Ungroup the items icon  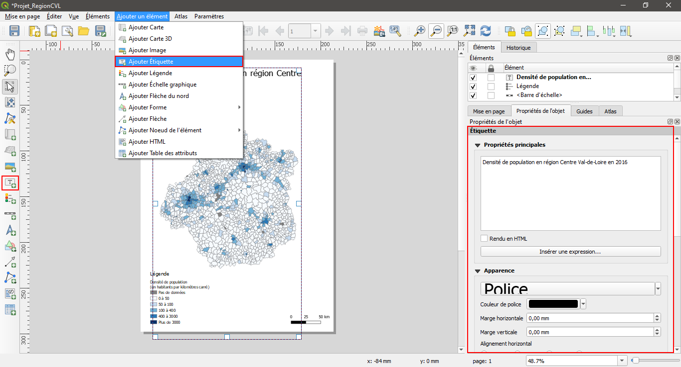click(x=559, y=31)
